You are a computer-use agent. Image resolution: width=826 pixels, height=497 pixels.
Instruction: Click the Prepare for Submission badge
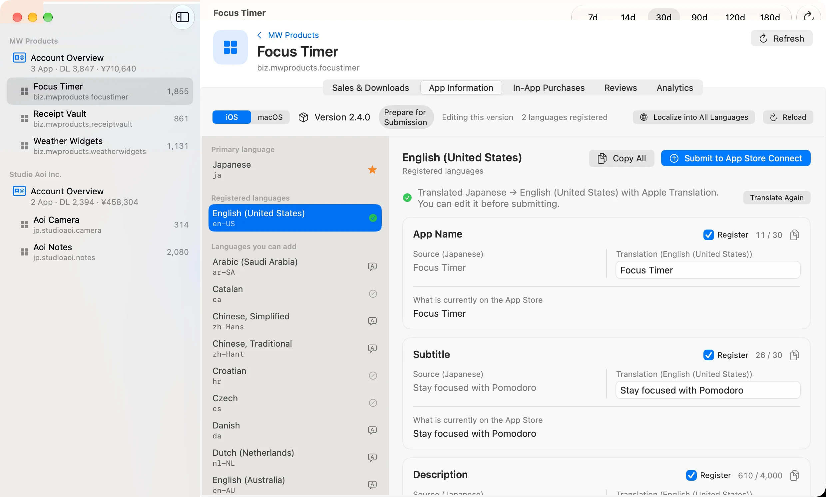[x=406, y=117]
